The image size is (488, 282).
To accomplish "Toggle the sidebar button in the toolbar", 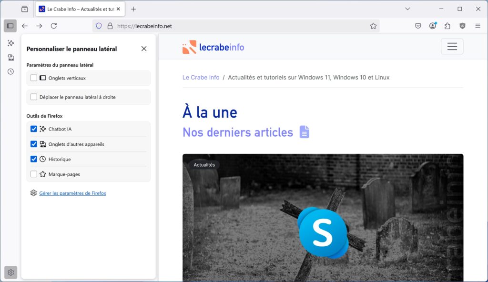I will click(x=10, y=26).
